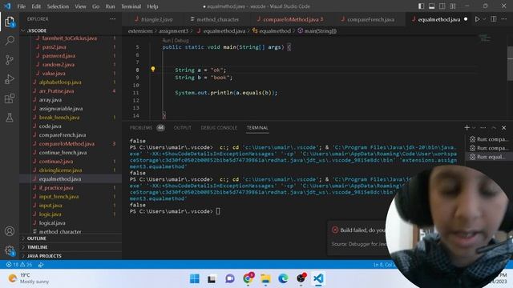Open the Explorer view in activity bar
The width and height of the screenshot is (513, 288).
[x=10, y=22]
